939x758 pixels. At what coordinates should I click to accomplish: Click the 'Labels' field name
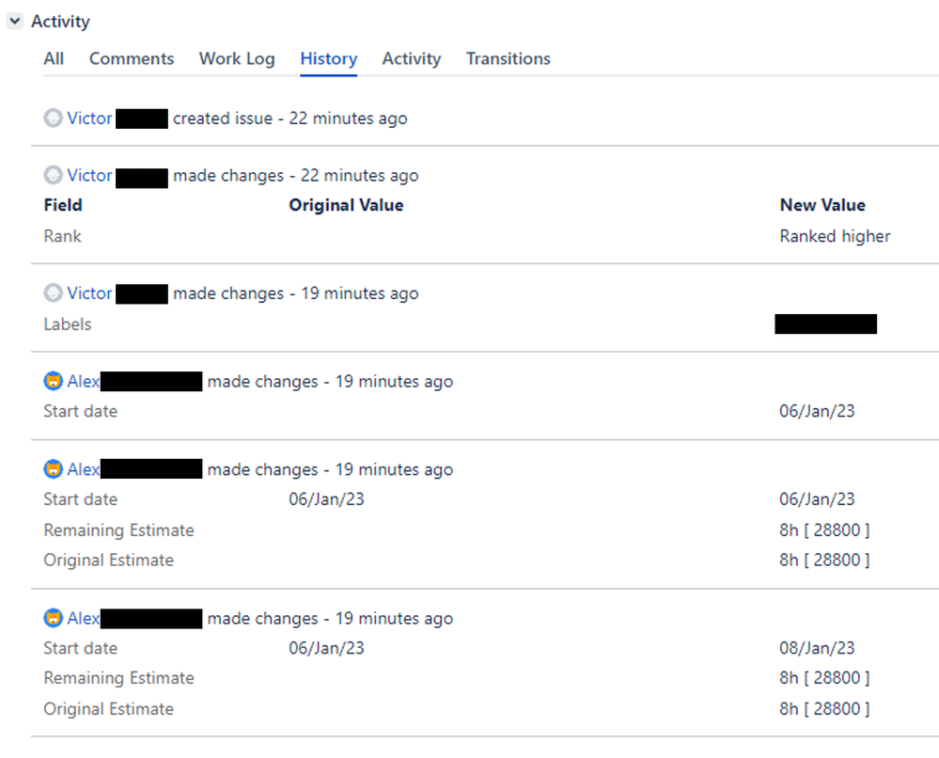pos(68,324)
